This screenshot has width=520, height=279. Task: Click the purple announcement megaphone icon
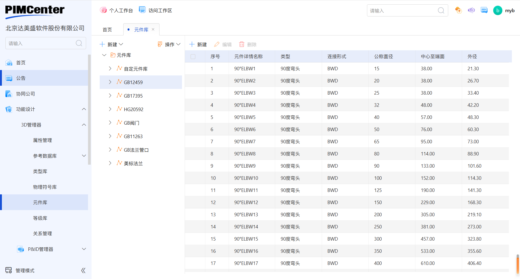(x=471, y=10)
